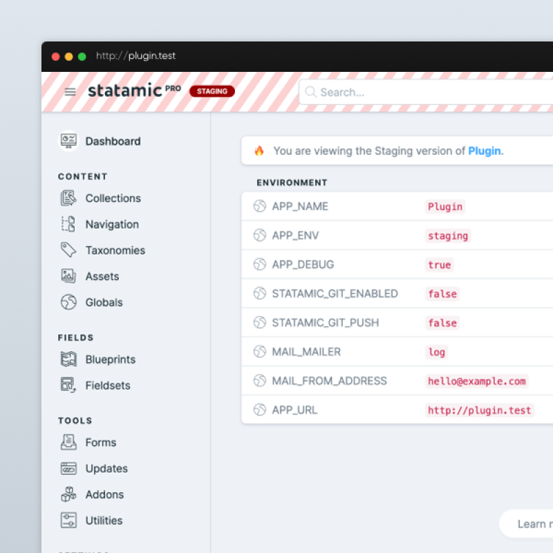This screenshot has width=553, height=553.
Task: Click the globe icon beside APP_NAME
Action: pyautogui.click(x=260, y=206)
